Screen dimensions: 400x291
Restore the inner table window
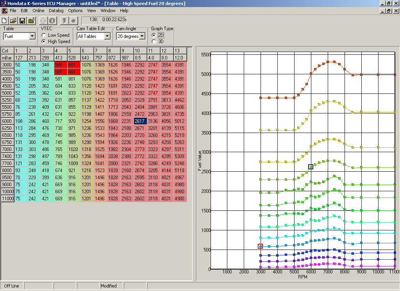(389, 11)
